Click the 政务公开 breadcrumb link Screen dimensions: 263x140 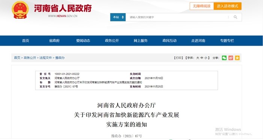30,58
